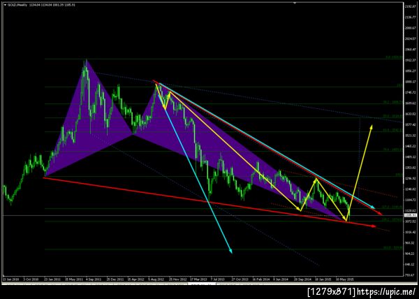
Task: Click the 10 May 2015 date label
Action: point(344,279)
